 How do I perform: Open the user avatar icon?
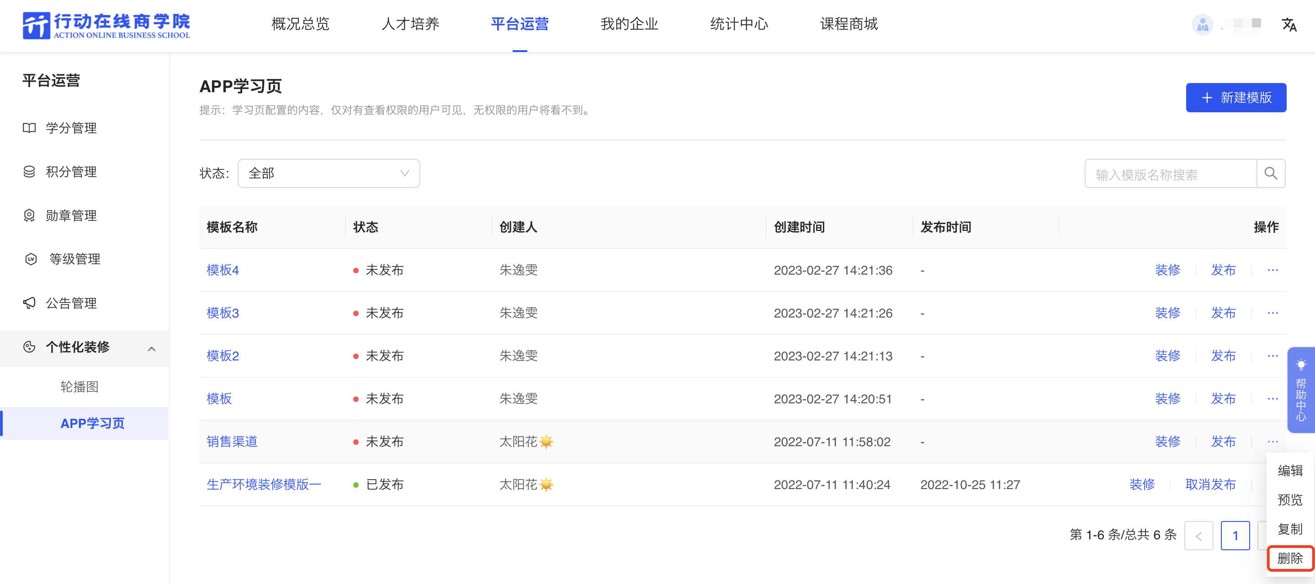point(1202,24)
